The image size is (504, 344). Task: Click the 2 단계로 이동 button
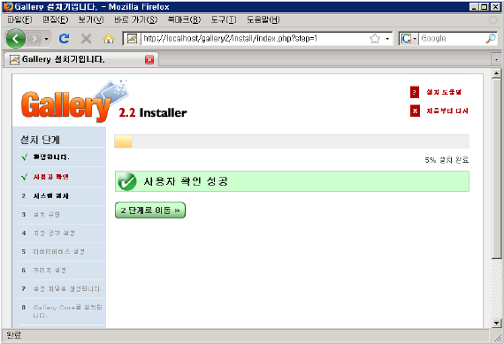click(x=150, y=210)
